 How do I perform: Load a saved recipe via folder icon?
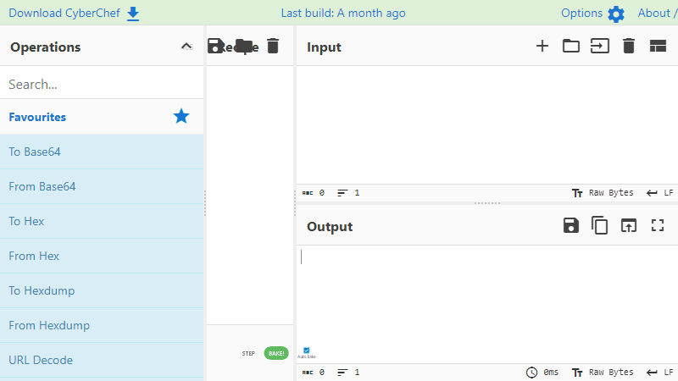pos(244,47)
